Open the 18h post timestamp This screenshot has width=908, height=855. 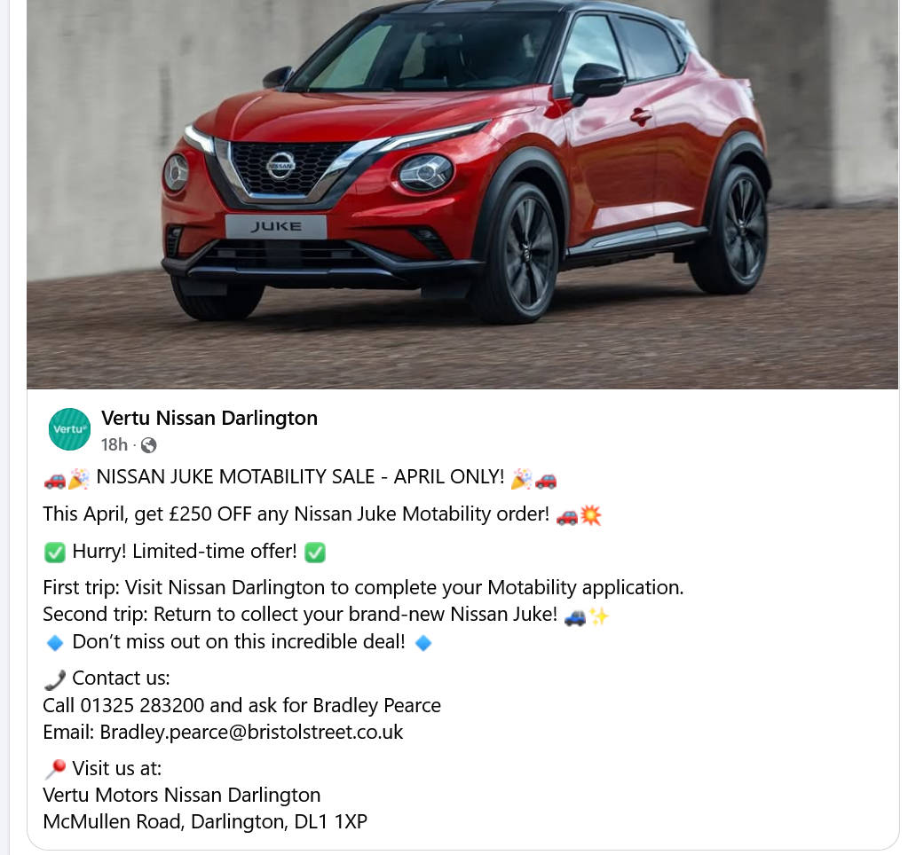point(114,444)
